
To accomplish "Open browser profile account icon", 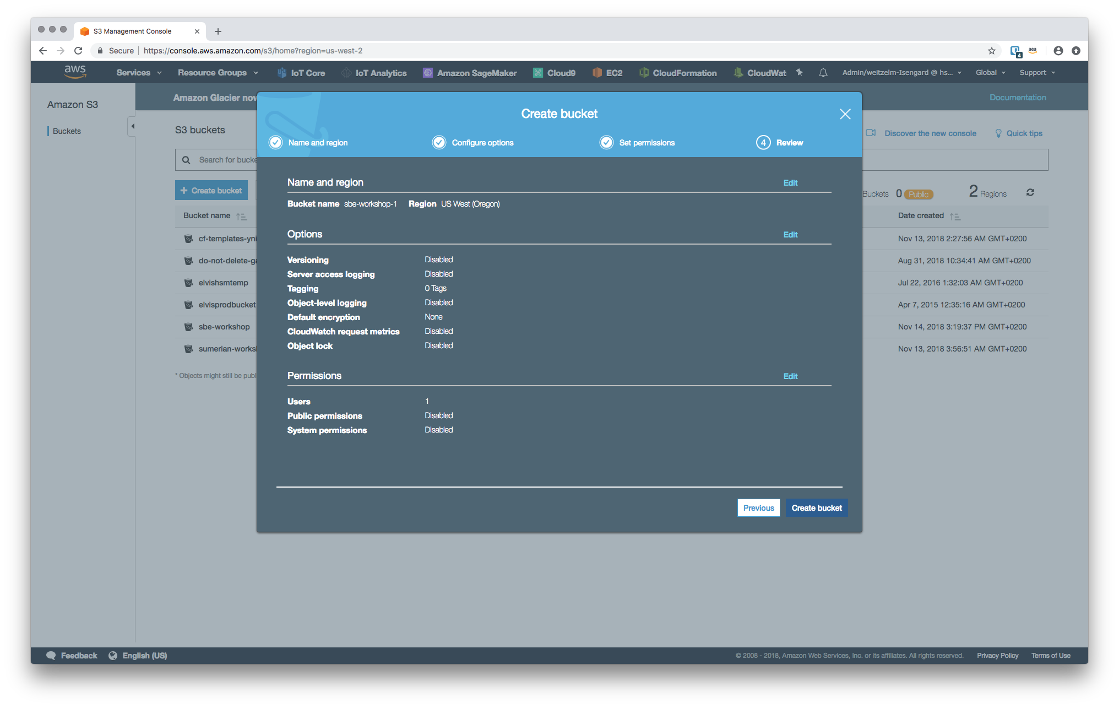I will coord(1058,51).
